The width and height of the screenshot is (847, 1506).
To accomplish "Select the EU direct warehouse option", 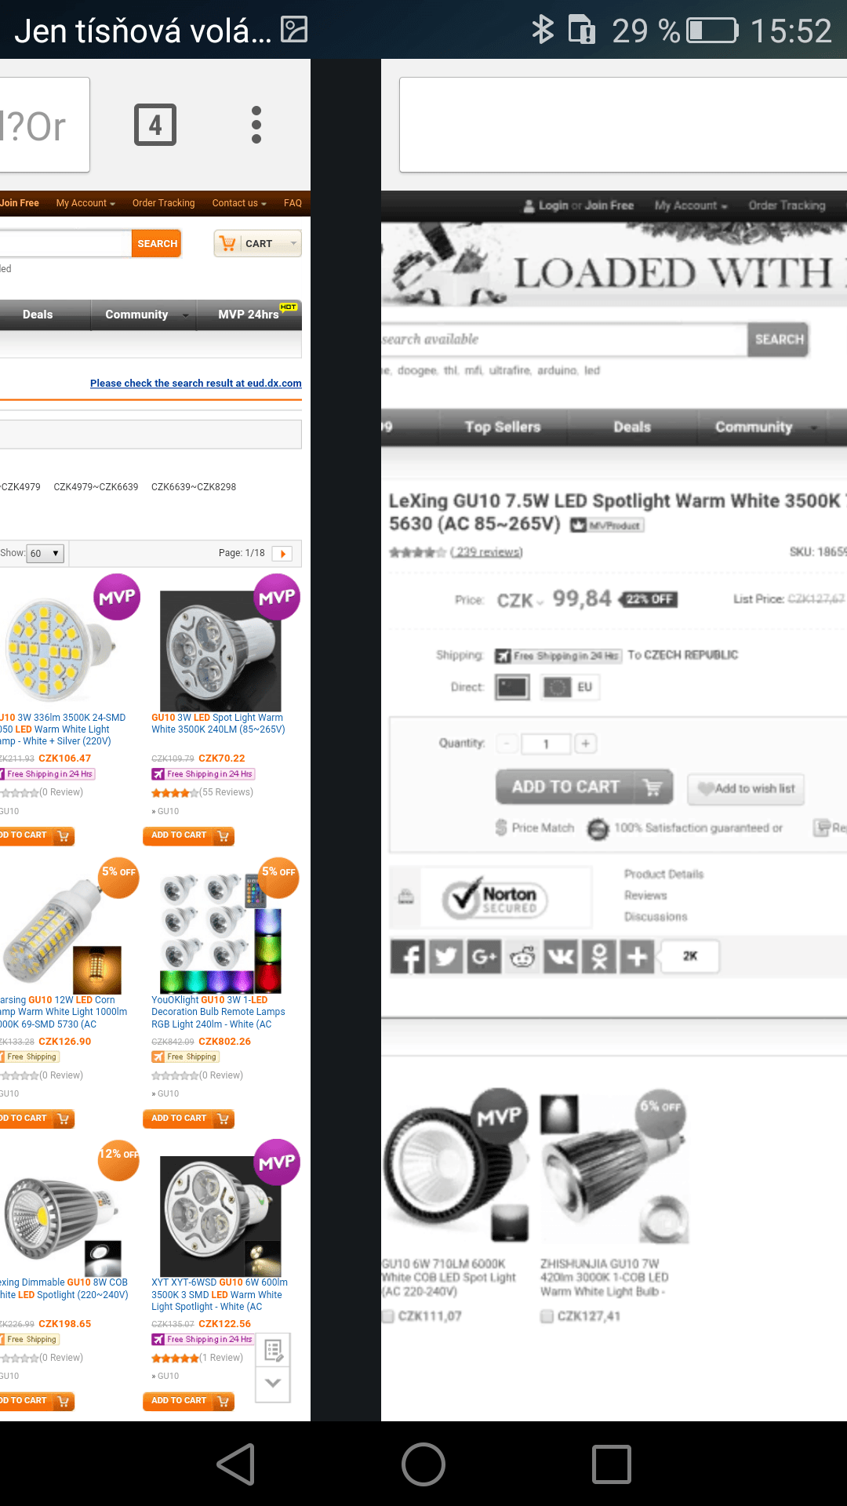I will point(570,687).
